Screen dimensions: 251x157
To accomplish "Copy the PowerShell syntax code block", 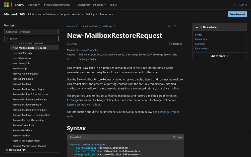I will tap(177, 137).
